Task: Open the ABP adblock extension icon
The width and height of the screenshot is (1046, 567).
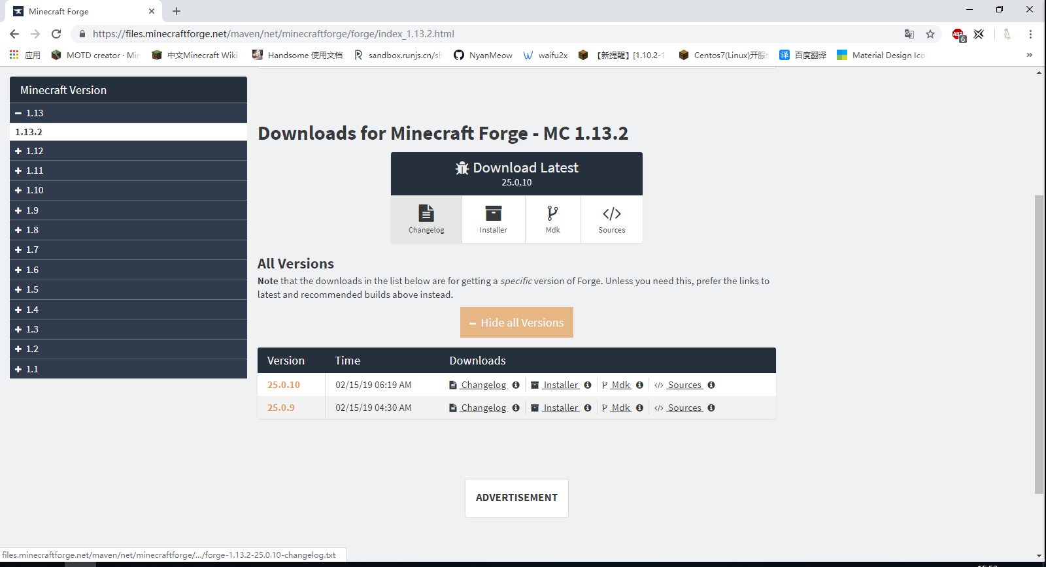Action: click(958, 35)
